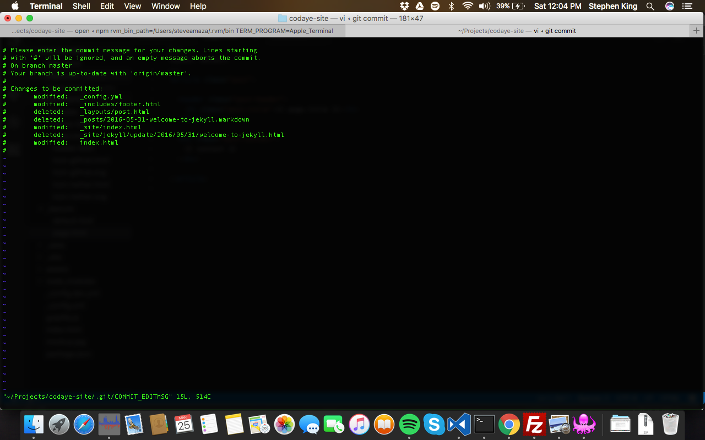Open Activity Monitor from the Dock
Screen dimensions: 705x440
pos(109,424)
